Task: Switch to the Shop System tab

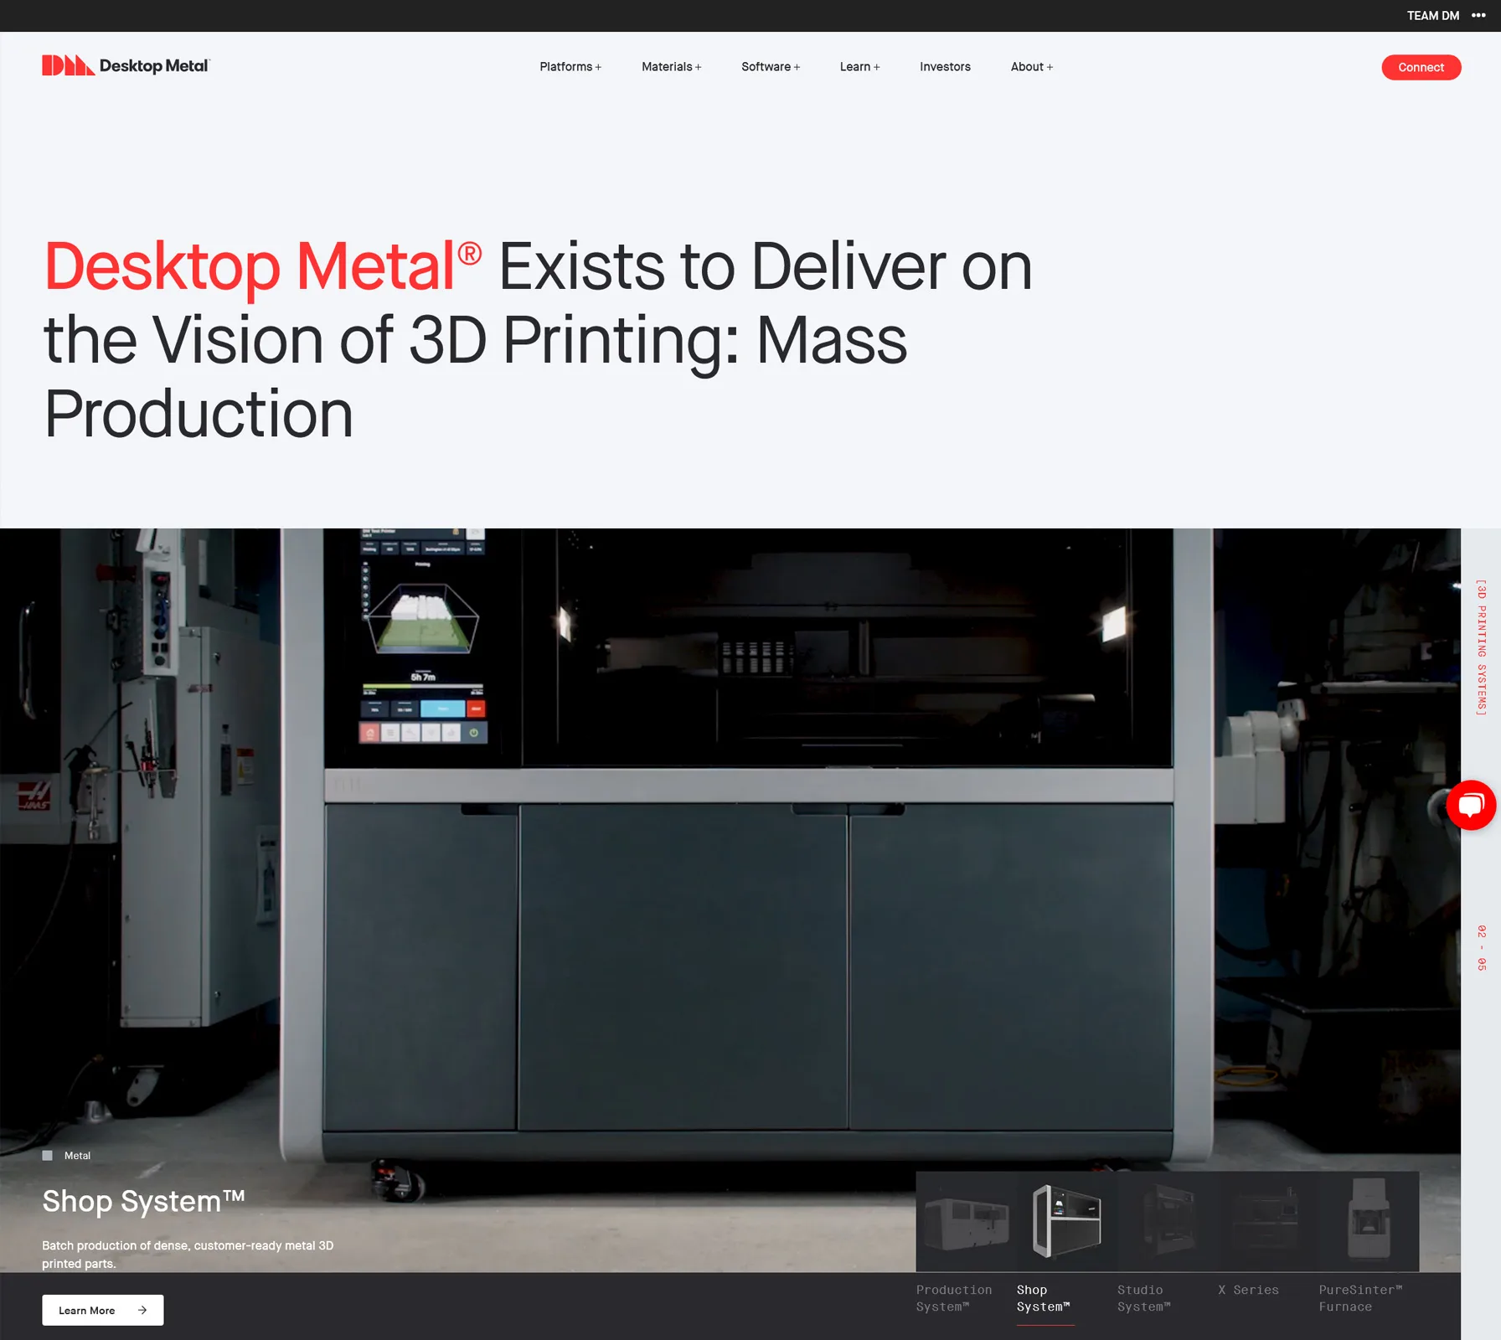Action: point(1044,1298)
